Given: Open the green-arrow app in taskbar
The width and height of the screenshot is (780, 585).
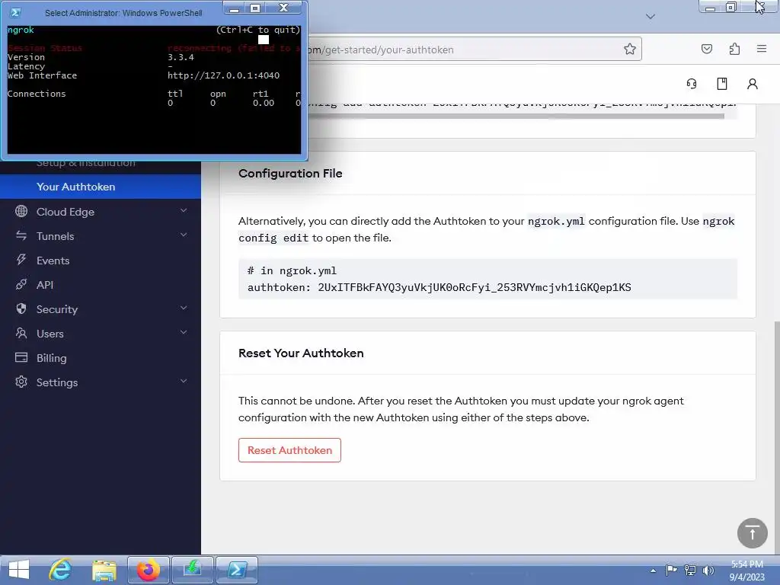Looking at the screenshot, I should point(193,570).
